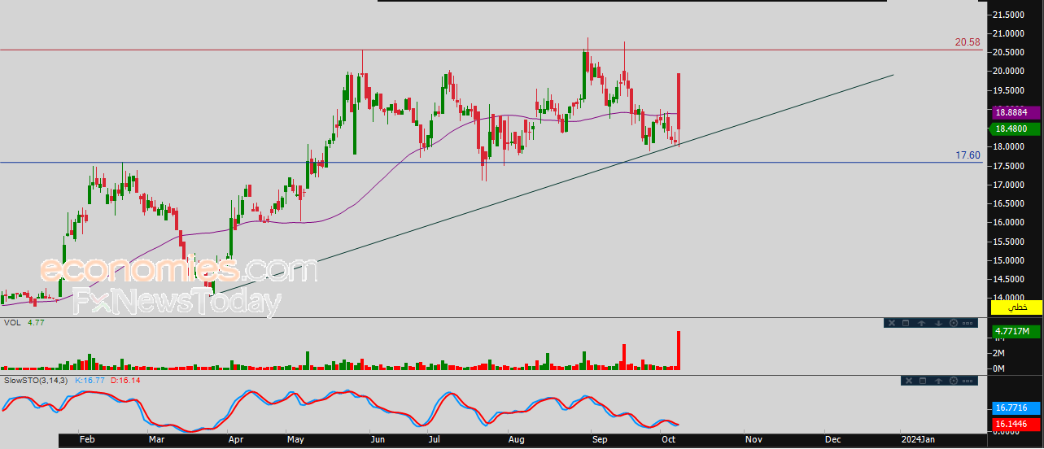The height and width of the screenshot is (449, 1044).
Task: Select the green 18.4800 last price tag
Action: tap(1016, 129)
